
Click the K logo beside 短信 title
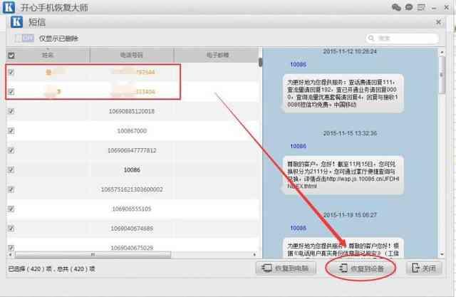click(16, 22)
